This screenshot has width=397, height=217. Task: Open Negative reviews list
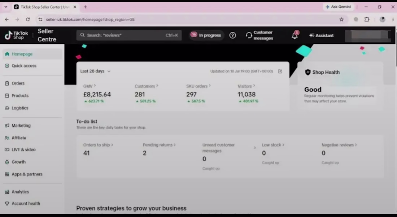(x=339, y=145)
